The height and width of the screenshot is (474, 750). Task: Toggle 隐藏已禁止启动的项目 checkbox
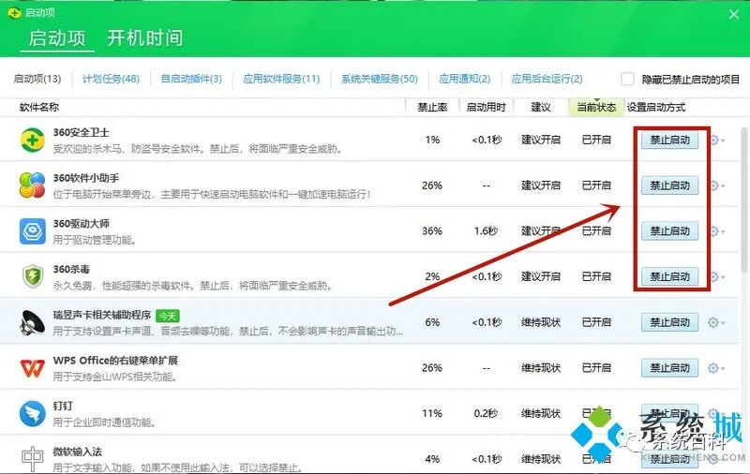pyautogui.click(x=627, y=79)
